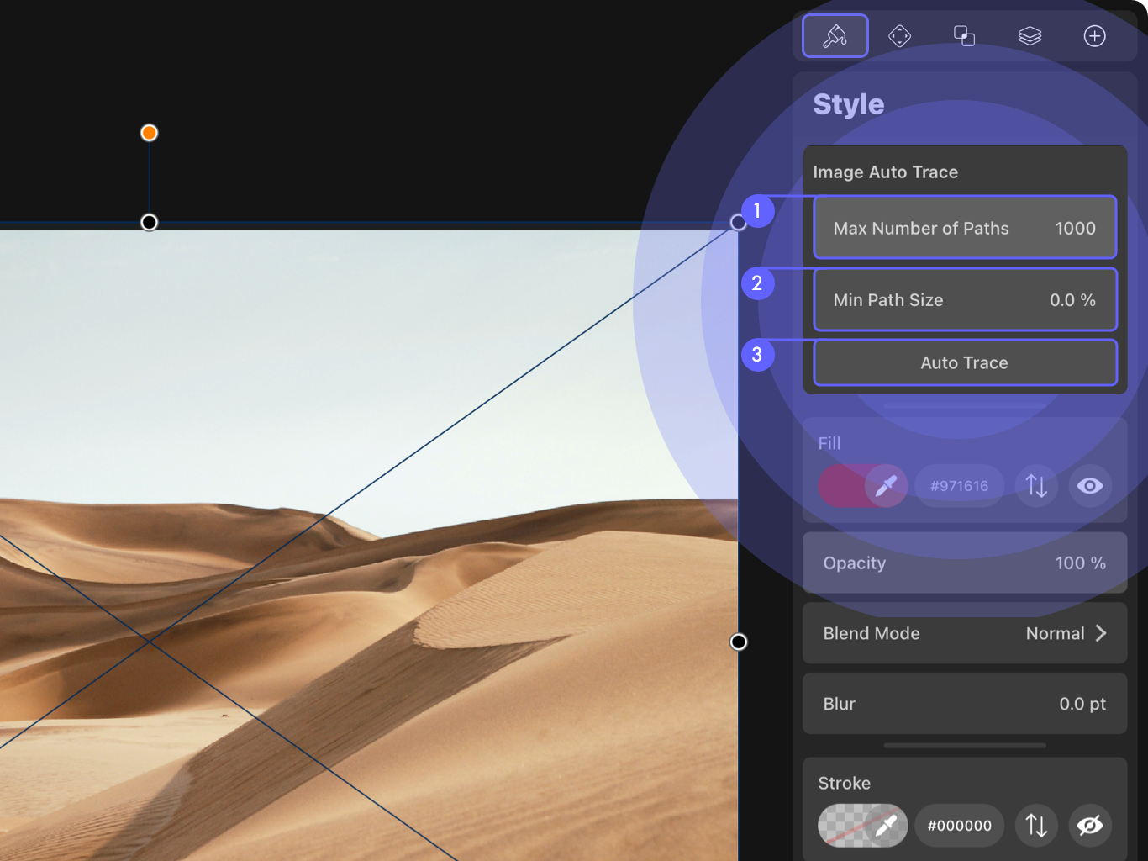
Task: Select the top-right corner handle of the image
Action: click(x=738, y=222)
